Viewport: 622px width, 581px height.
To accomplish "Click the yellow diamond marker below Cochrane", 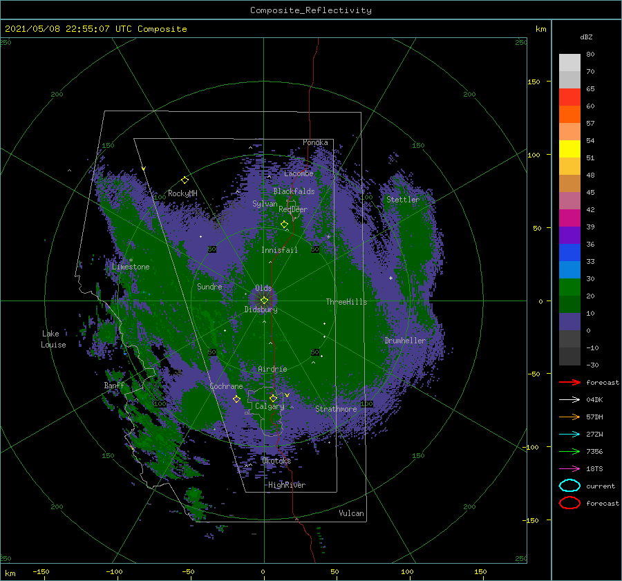I will [236, 399].
